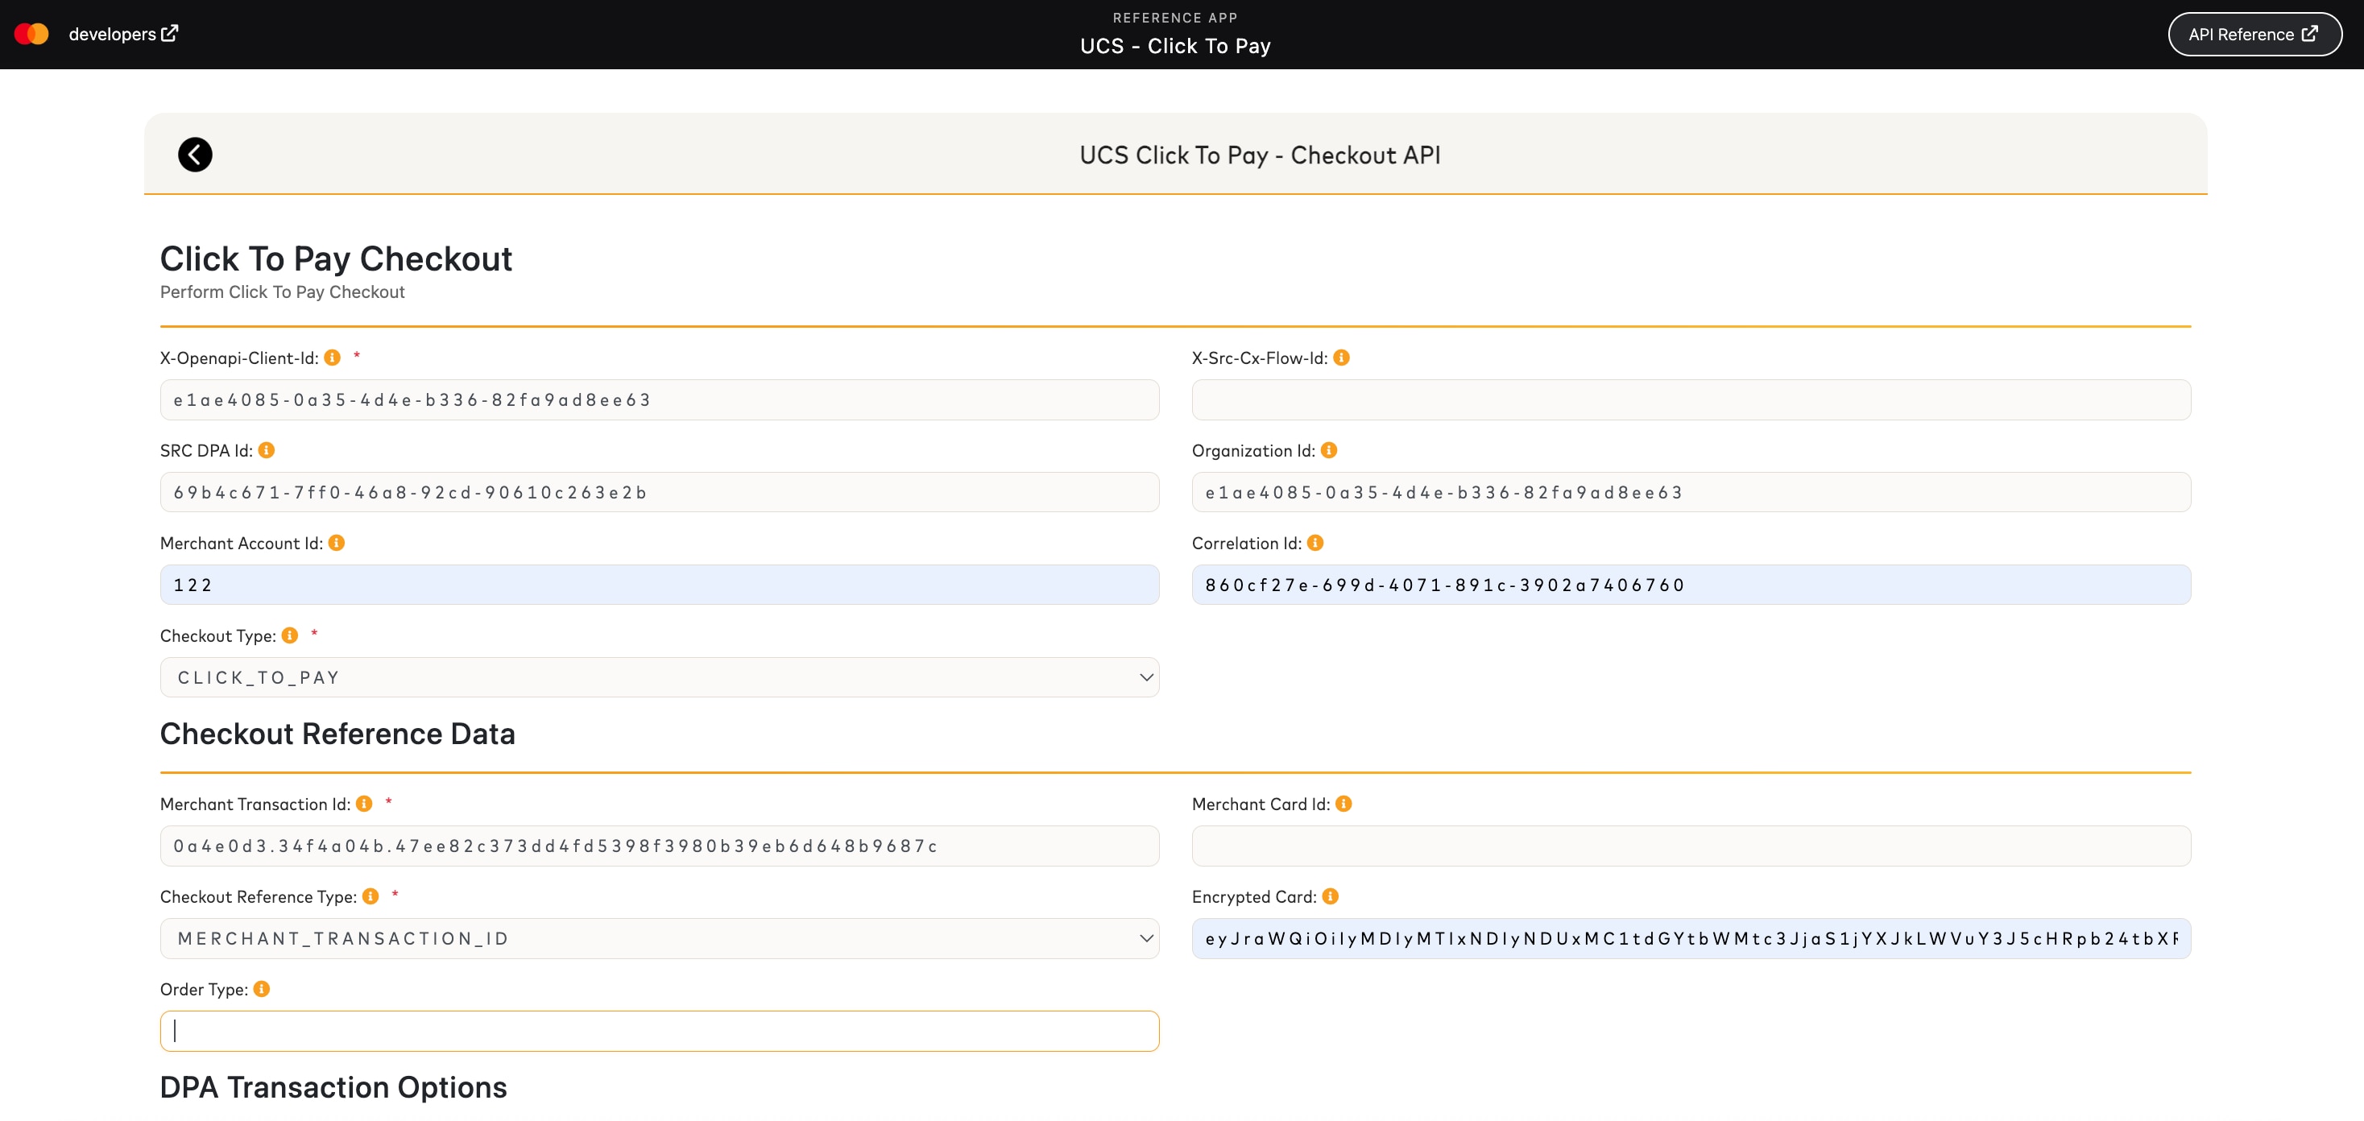This screenshot has height=1121, width=2364.
Task: Click info icon next to Organization Id
Action: point(1329,449)
